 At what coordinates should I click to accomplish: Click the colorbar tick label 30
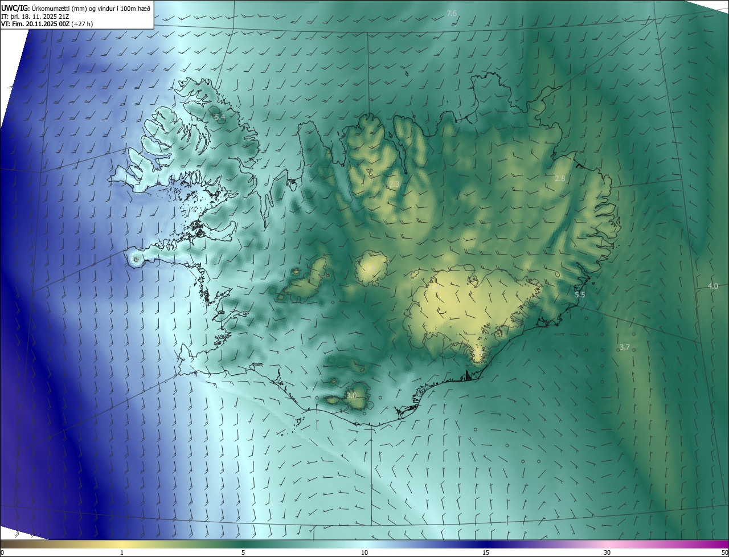[607, 553]
